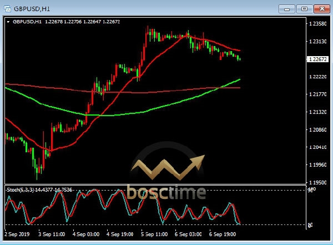333x245 pixels.
Task: Click the 6 Sep 03:00 time label
Action: (x=188, y=234)
